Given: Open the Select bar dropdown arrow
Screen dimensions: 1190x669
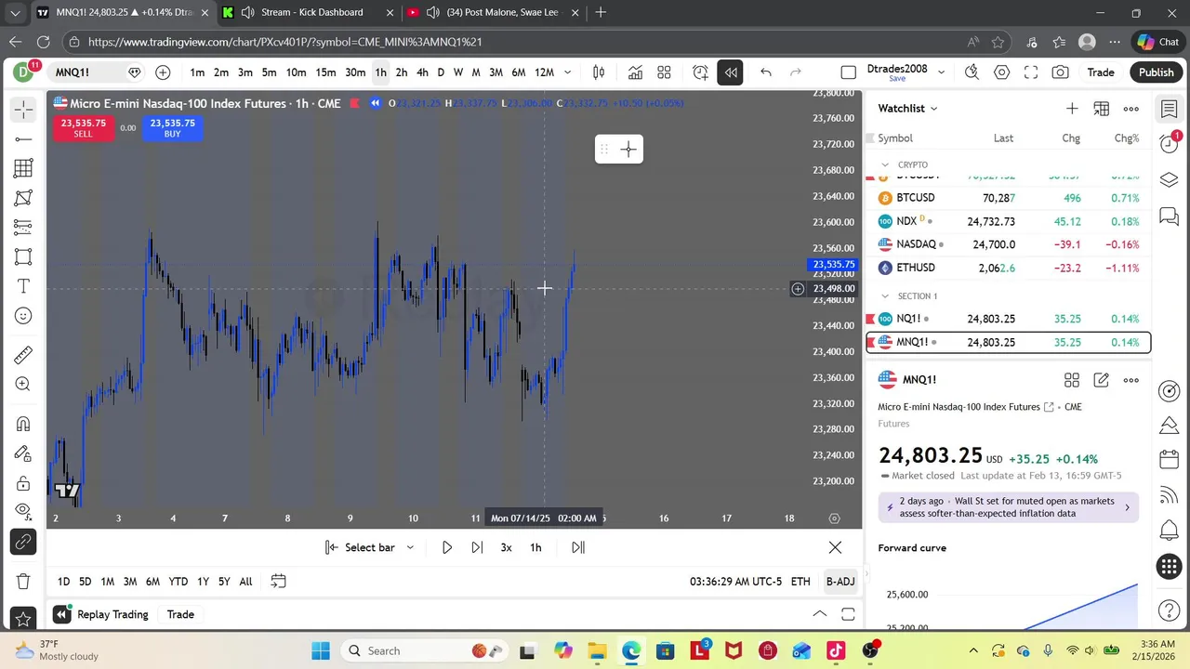Looking at the screenshot, I should (x=410, y=547).
